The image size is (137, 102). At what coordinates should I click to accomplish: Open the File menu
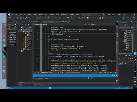12,15
